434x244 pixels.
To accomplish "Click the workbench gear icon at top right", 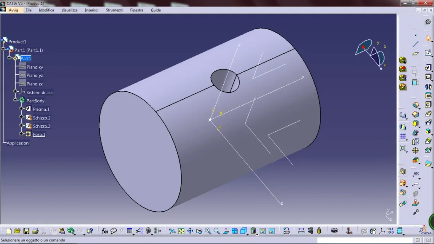I will (428, 22).
